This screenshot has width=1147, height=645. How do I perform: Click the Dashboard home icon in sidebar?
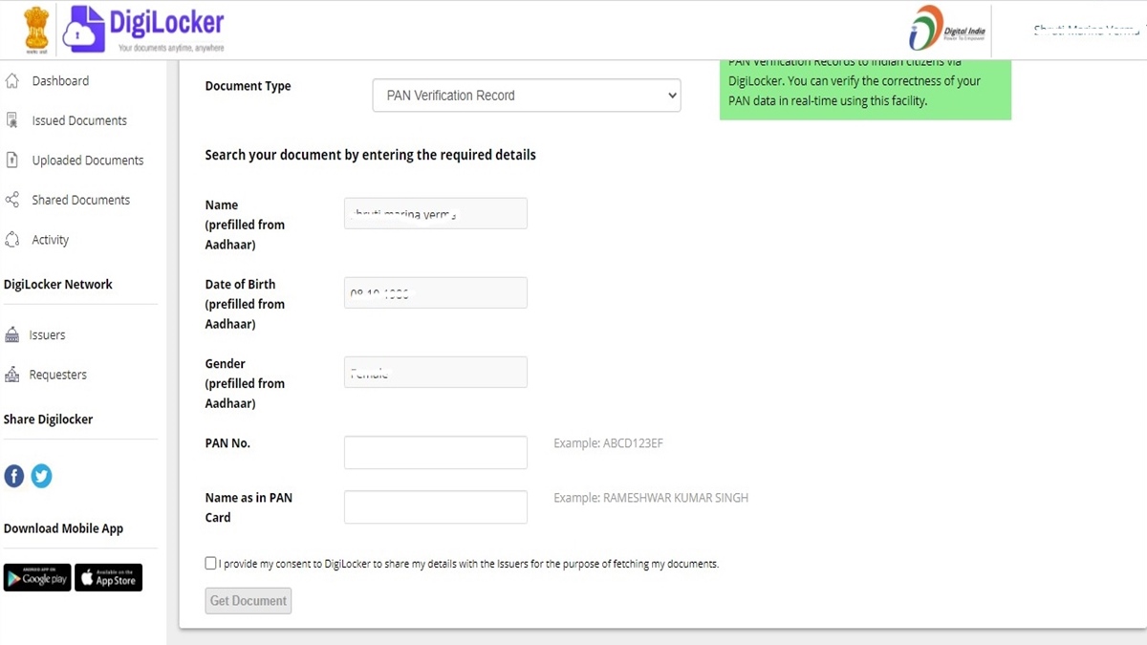pos(12,81)
